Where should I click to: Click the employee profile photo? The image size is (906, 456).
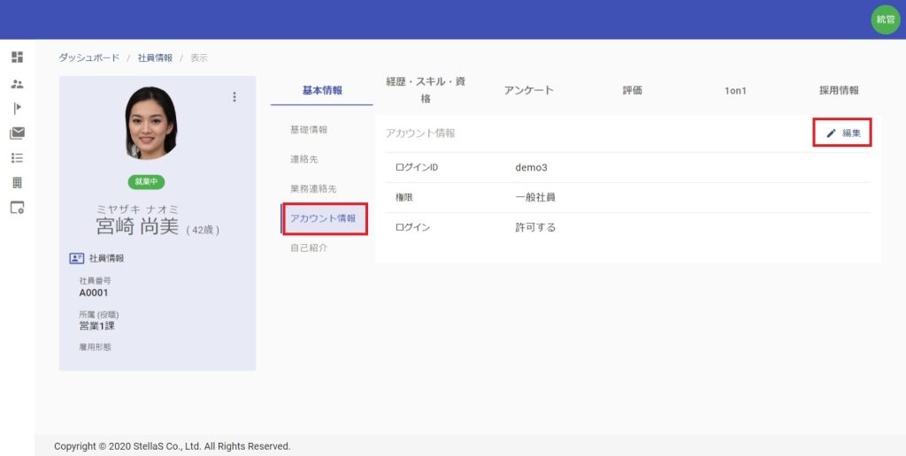click(151, 123)
